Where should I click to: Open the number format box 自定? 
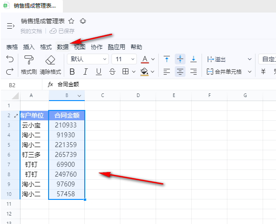267,59
